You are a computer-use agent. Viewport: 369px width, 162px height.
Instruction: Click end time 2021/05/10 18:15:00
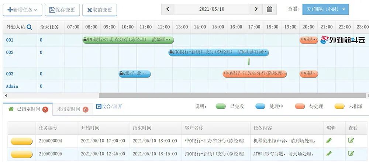155,154
